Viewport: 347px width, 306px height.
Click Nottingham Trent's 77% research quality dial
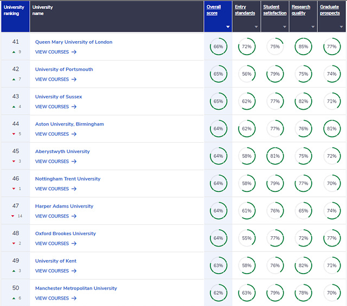[x=303, y=183]
